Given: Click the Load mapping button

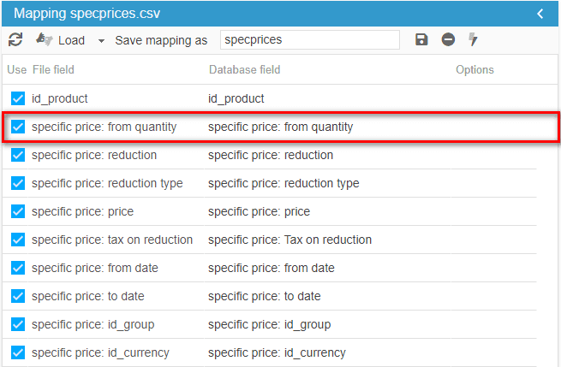Looking at the screenshot, I should coord(61,40).
